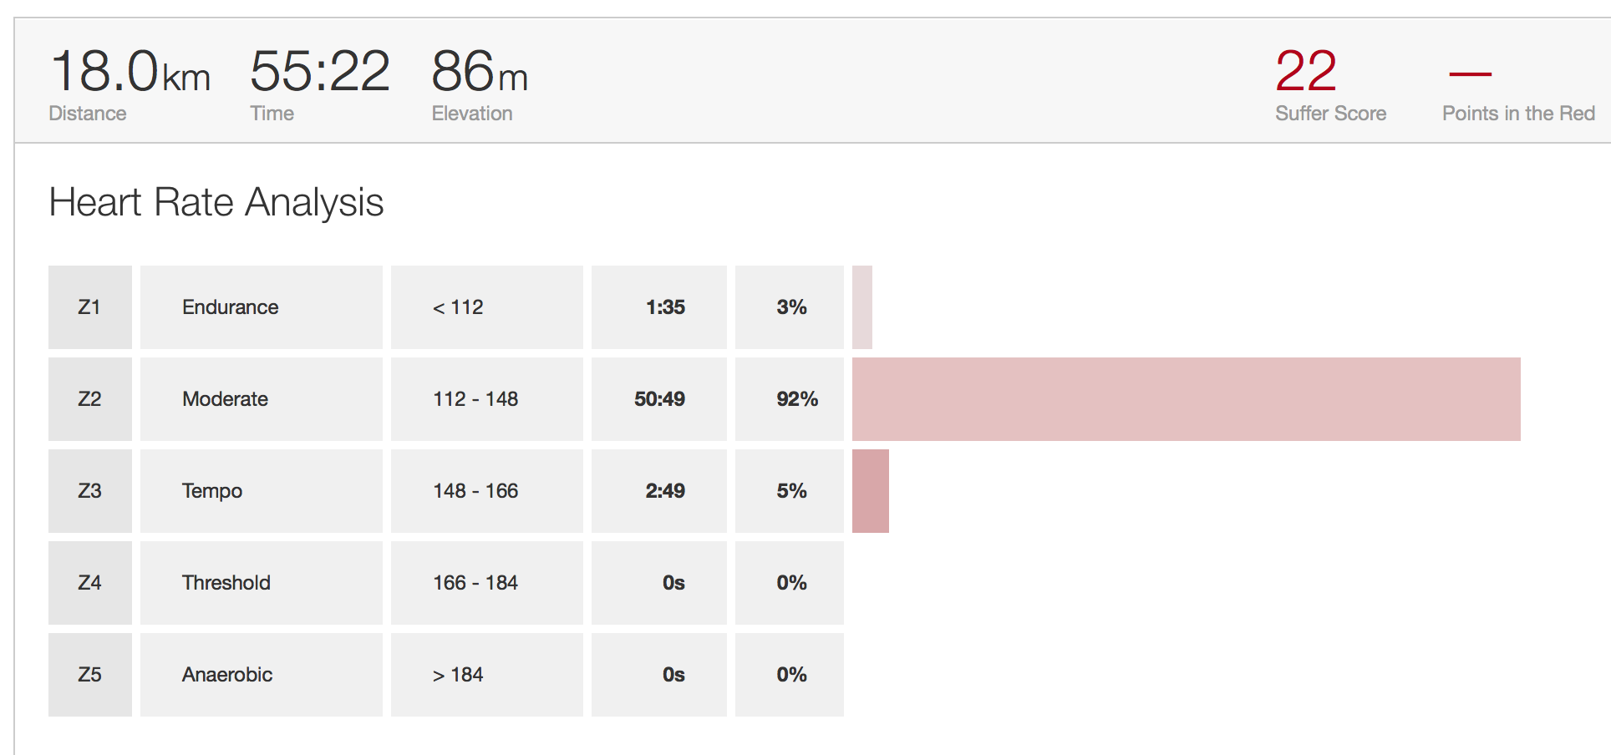1611x755 pixels.
Task: Click the Anaerobic zone name
Action: [227, 675]
